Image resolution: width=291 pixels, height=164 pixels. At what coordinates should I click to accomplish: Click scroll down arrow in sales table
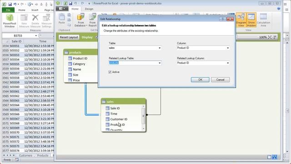pos(143,128)
